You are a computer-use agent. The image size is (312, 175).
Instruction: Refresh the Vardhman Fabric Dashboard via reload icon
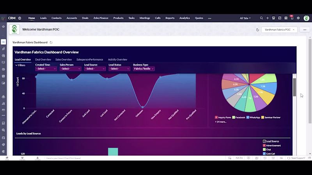coord(51,42)
